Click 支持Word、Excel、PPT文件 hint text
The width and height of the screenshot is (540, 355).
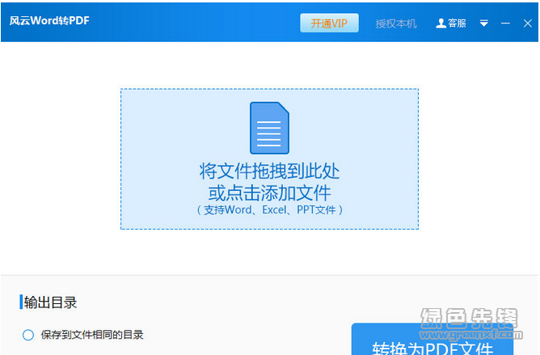pyautogui.click(x=270, y=209)
